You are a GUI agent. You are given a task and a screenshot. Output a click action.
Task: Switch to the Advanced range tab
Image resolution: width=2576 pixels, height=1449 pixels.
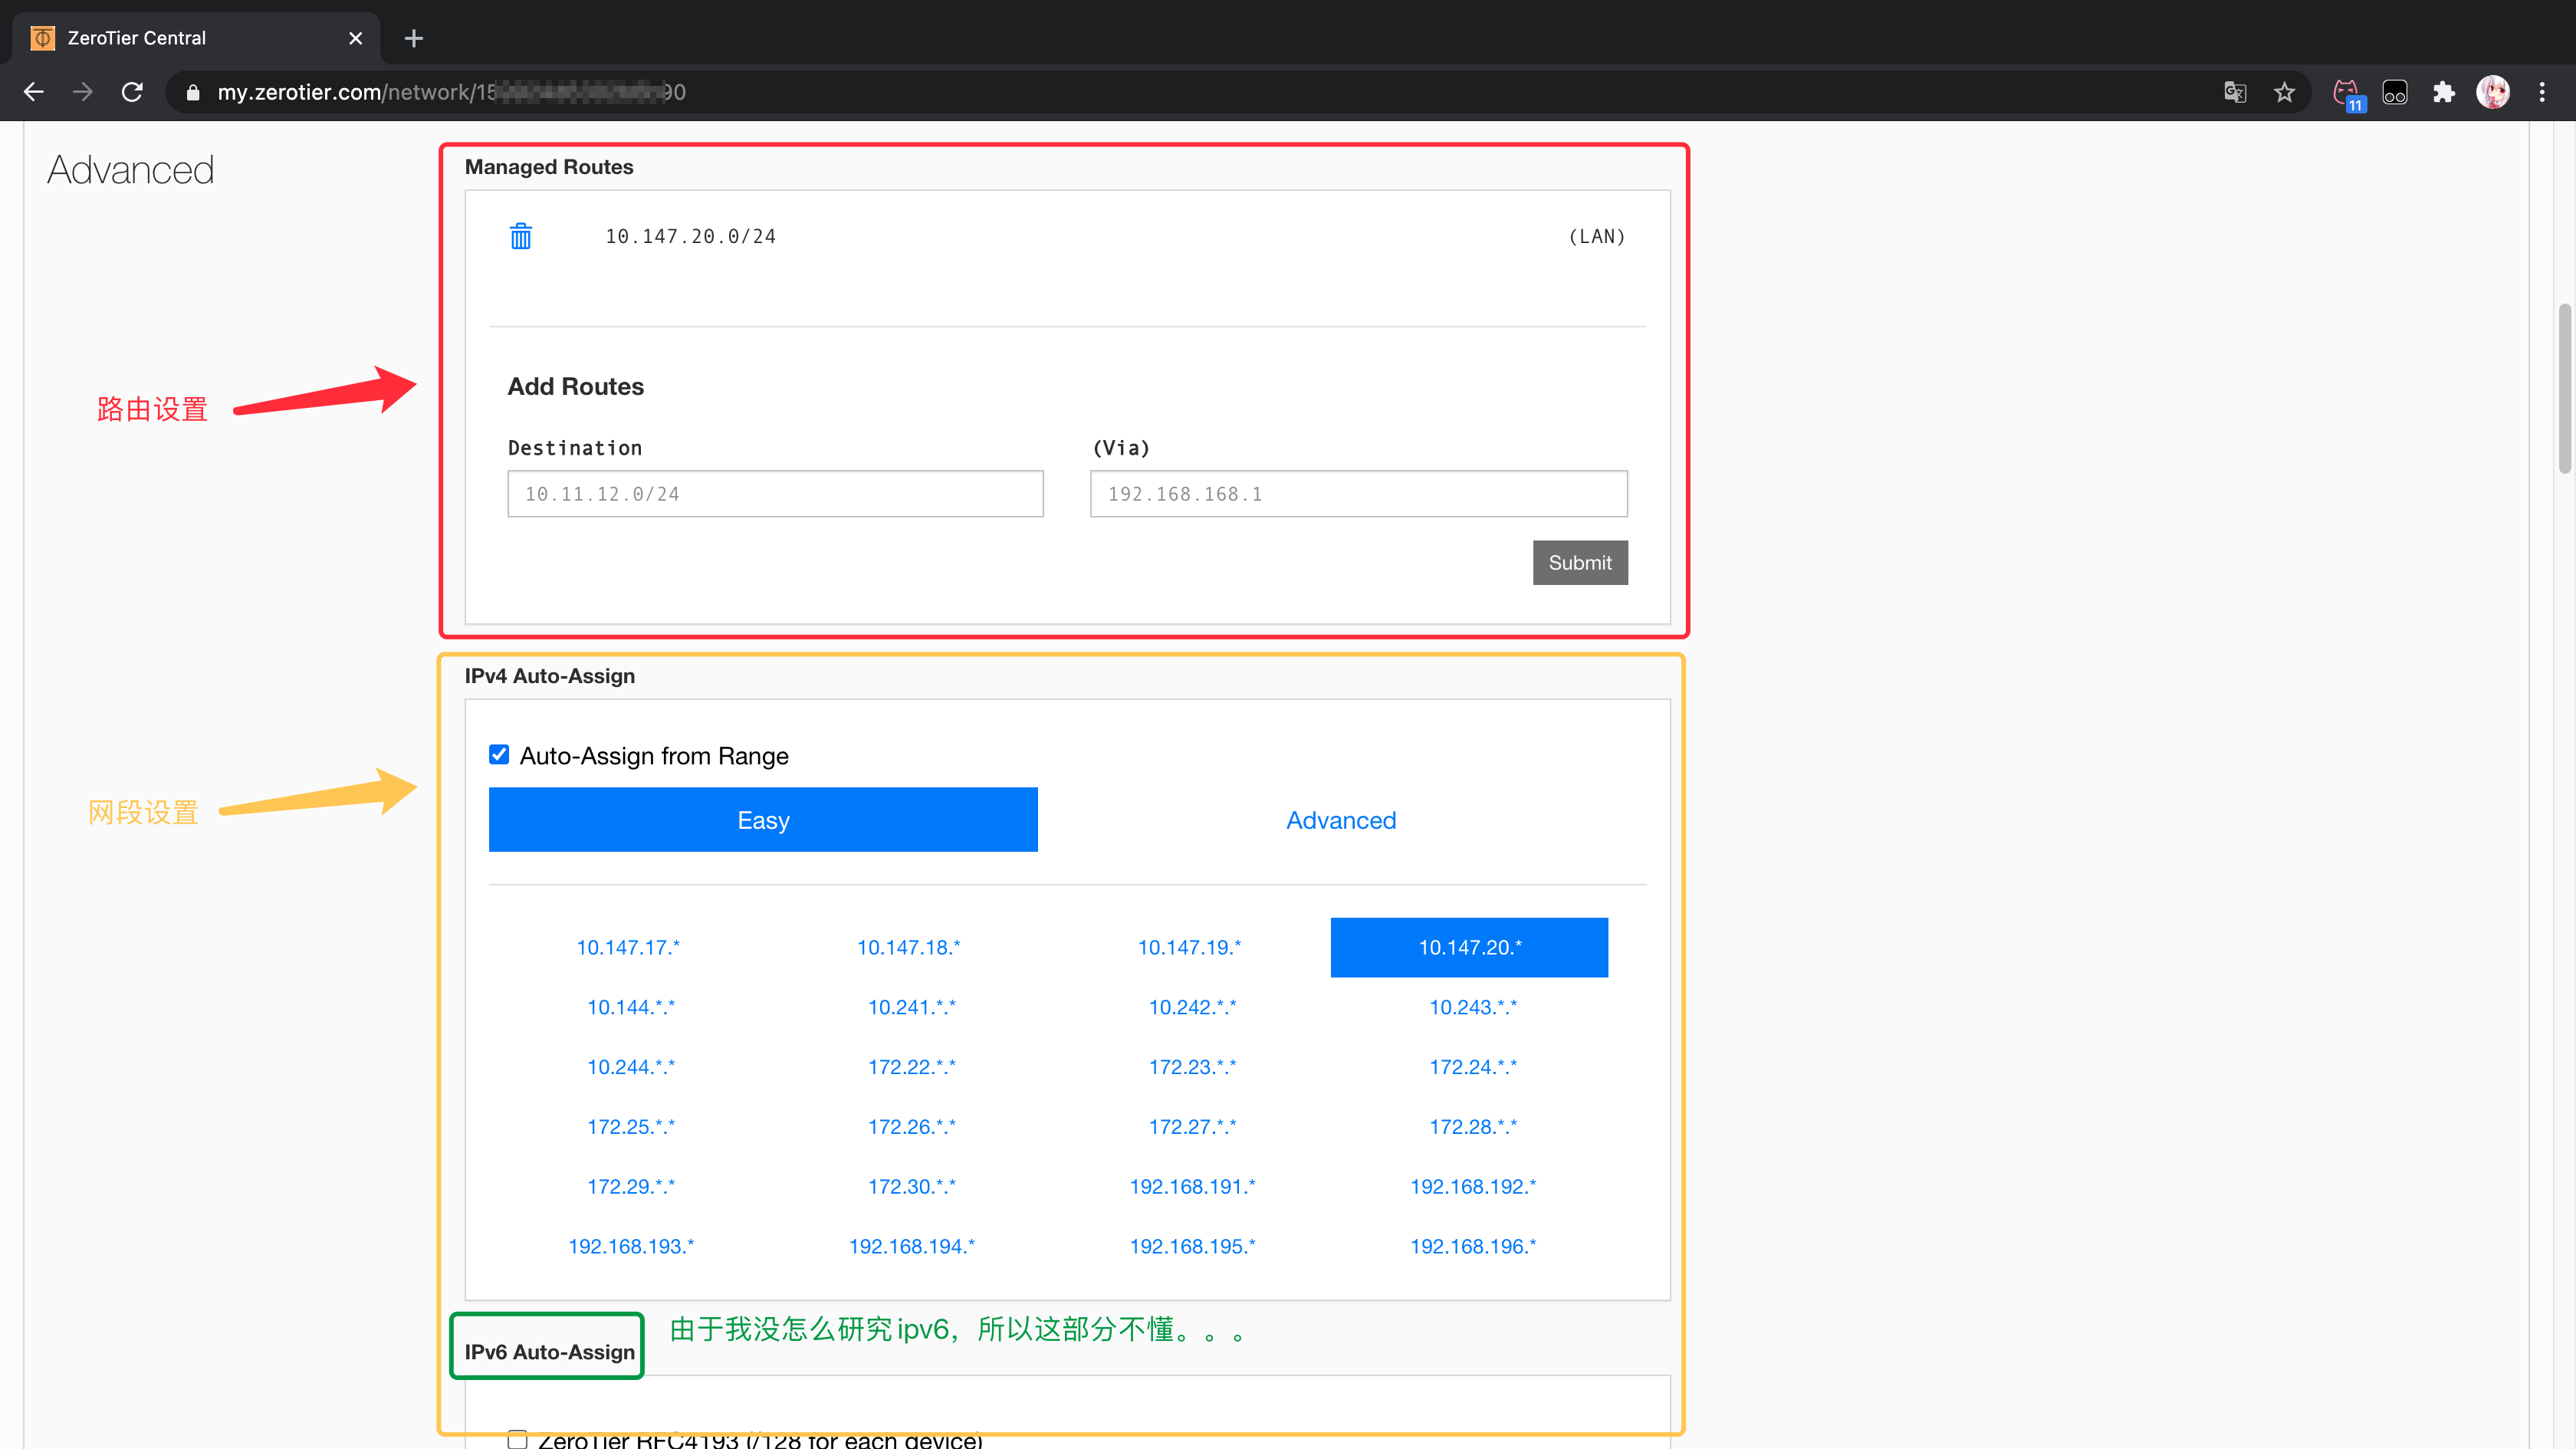1340,820
